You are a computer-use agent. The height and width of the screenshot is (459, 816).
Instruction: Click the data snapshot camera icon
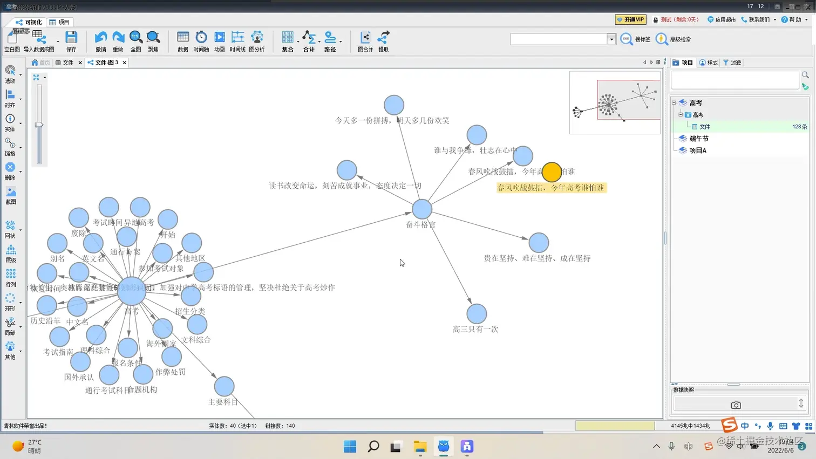736,405
